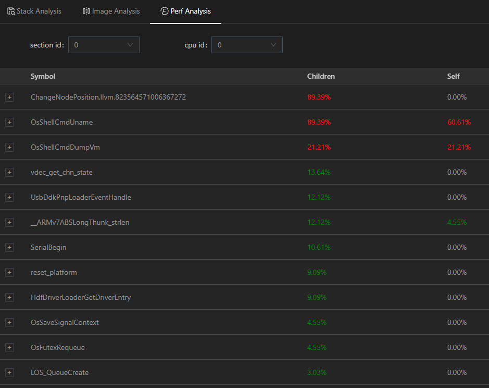Screen dimensions: 489x388
Task: Select the __ARMv7ABSLongThunk_strlen symbol text
Action: tap(80, 223)
